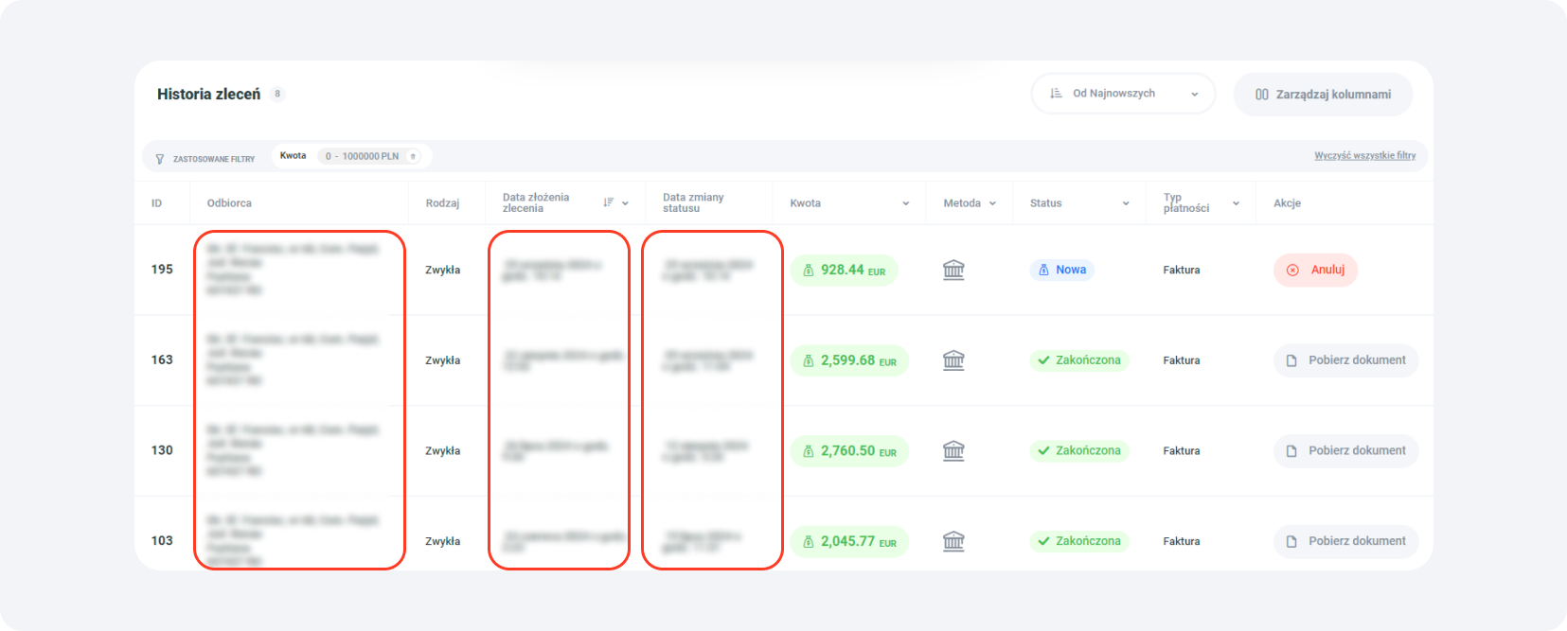Image resolution: width=1567 pixels, height=631 pixels.
Task: Click bank method icon for order 130
Action: 953,451
